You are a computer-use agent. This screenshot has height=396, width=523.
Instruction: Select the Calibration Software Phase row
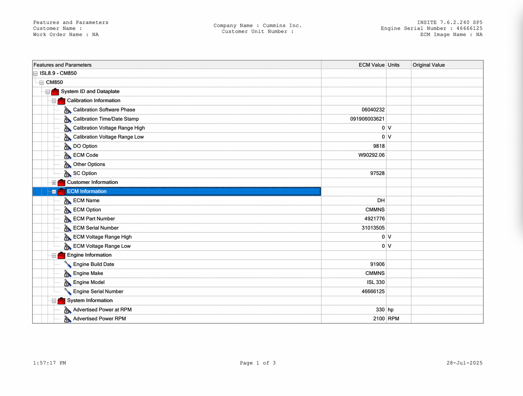(104, 110)
